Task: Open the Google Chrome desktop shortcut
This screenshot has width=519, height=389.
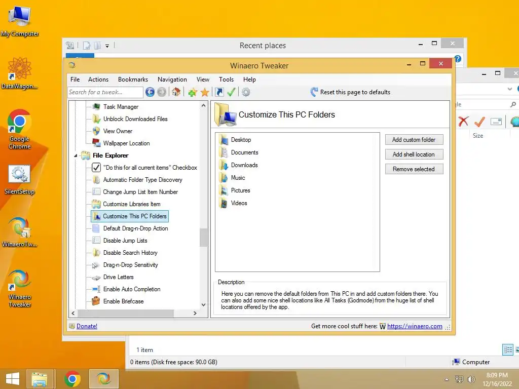Action: coord(20,129)
